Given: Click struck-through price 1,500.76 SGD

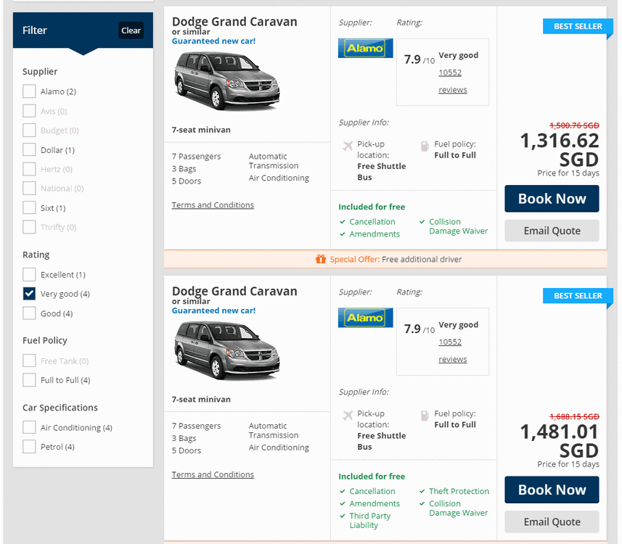Looking at the screenshot, I should click(574, 125).
